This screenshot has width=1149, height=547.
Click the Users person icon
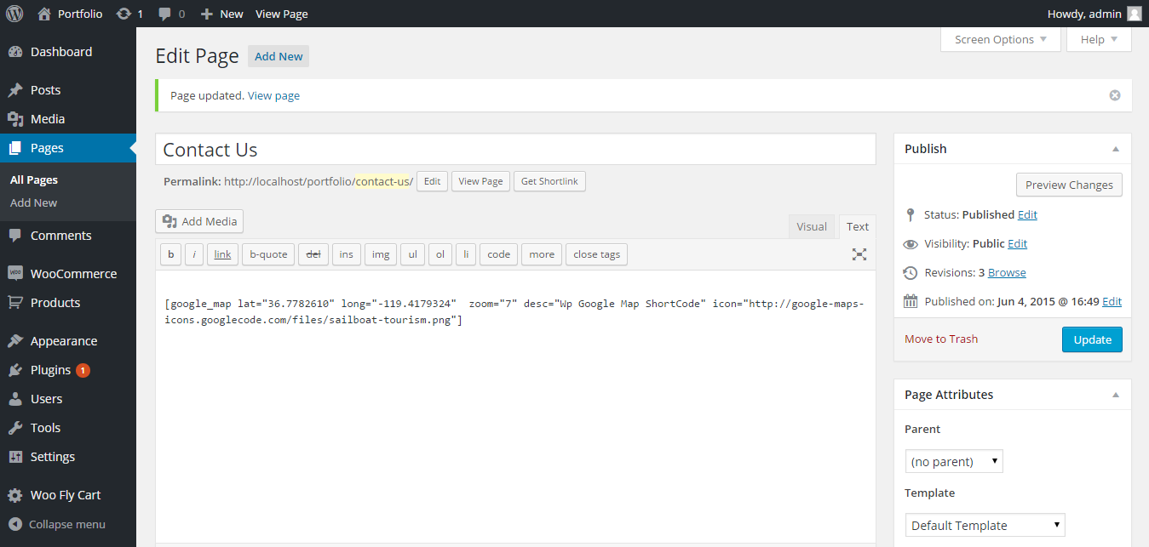click(x=15, y=399)
